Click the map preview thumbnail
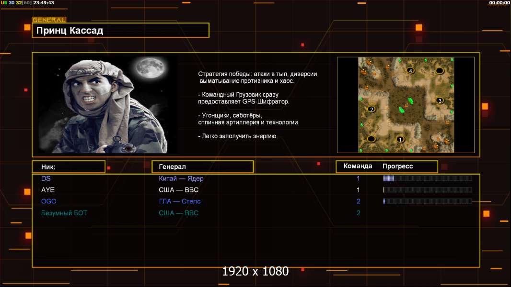This screenshot has width=511, height=287. coord(406,105)
